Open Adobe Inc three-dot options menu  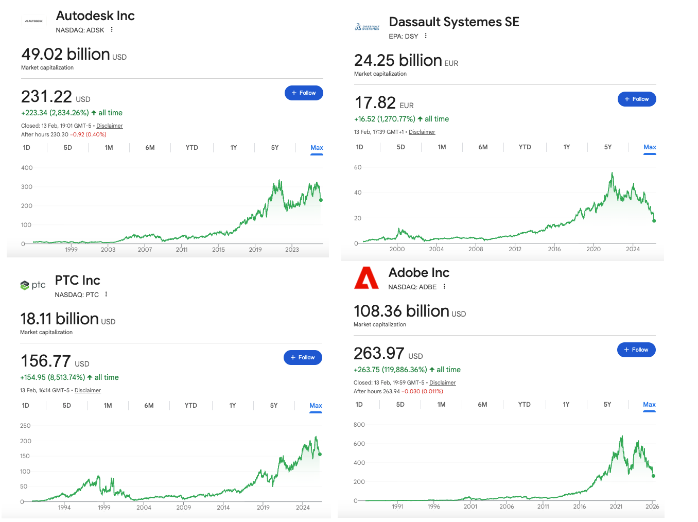click(x=444, y=287)
